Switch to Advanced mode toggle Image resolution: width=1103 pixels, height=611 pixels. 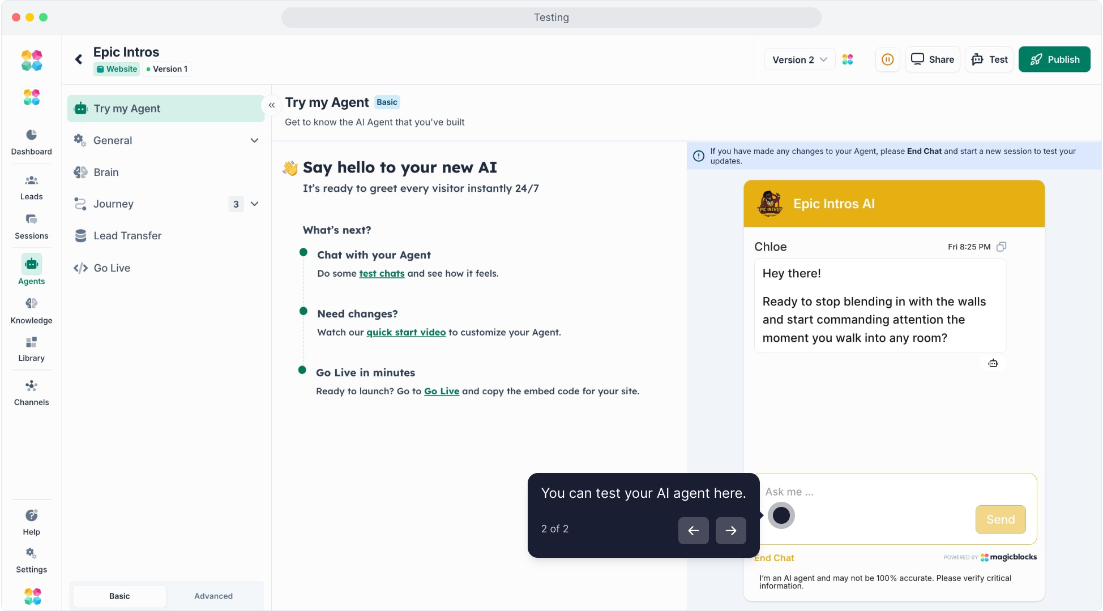pyautogui.click(x=213, y=596)
